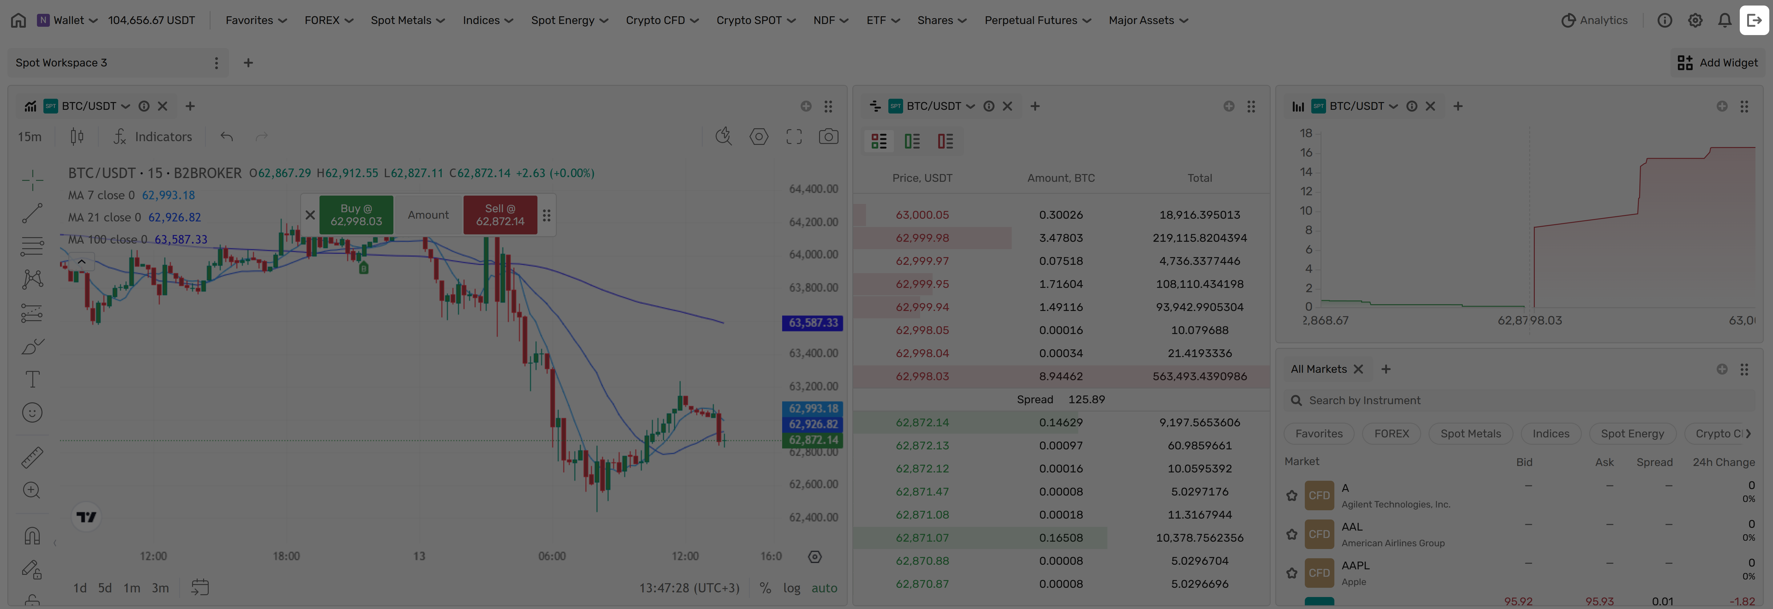Open the Analytics page
The width and height of the screenshot is (1773, 609).
coord(1594,21)
